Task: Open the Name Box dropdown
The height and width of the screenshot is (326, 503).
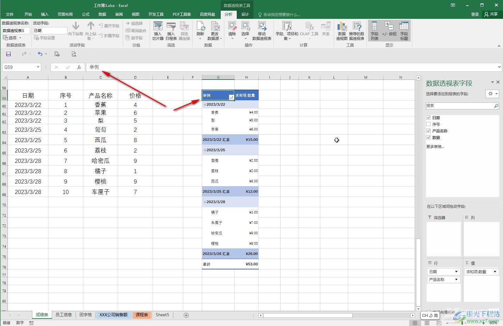Action: point(38,67)
